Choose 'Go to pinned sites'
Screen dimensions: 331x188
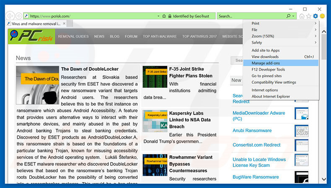281,76
